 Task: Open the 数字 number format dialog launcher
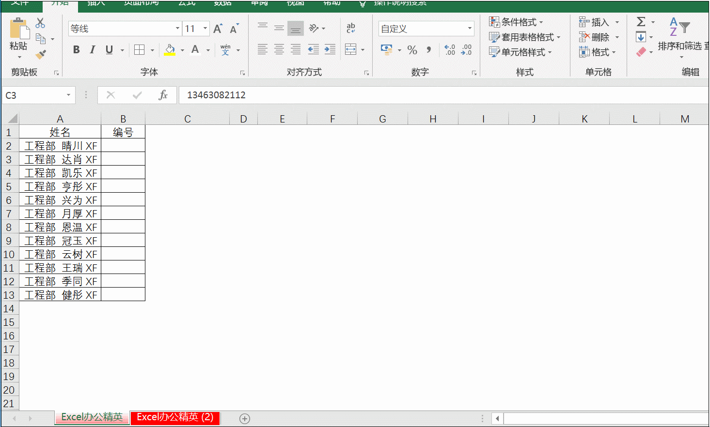474,73
